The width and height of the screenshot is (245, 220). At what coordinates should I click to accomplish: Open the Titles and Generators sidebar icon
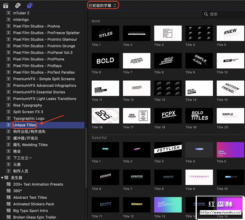(30, 5)
